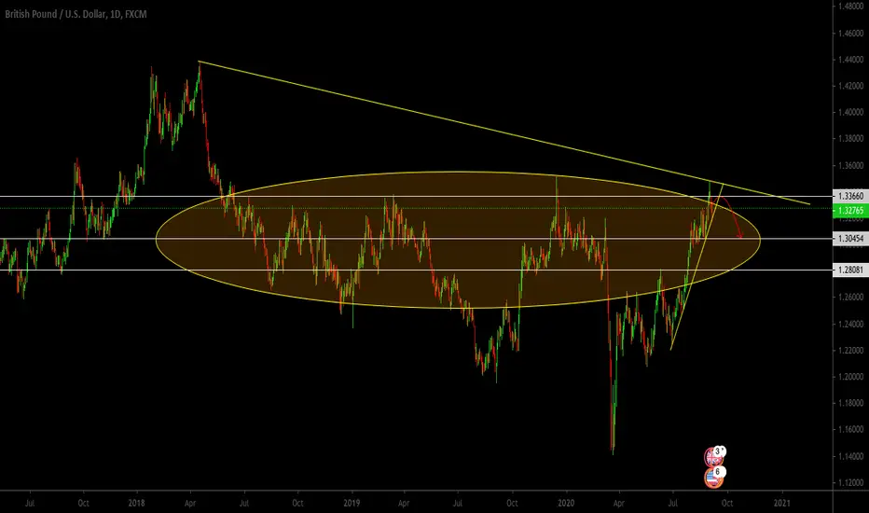This screenshot has height=513, width=869.
Task: Click the 1.20000 price axis value
Action: point(850,377)
